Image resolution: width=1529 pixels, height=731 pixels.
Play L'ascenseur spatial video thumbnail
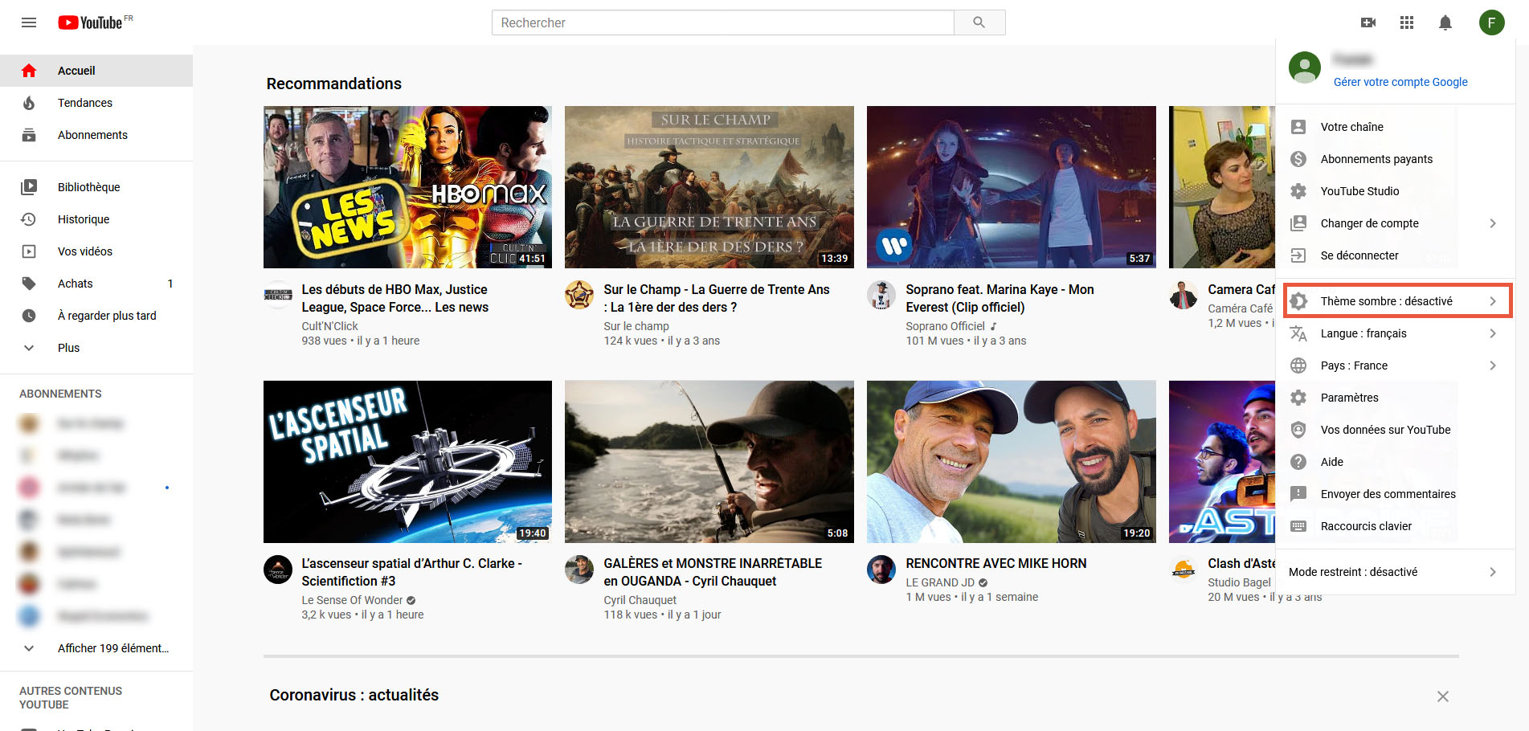[x=407, y=462]
